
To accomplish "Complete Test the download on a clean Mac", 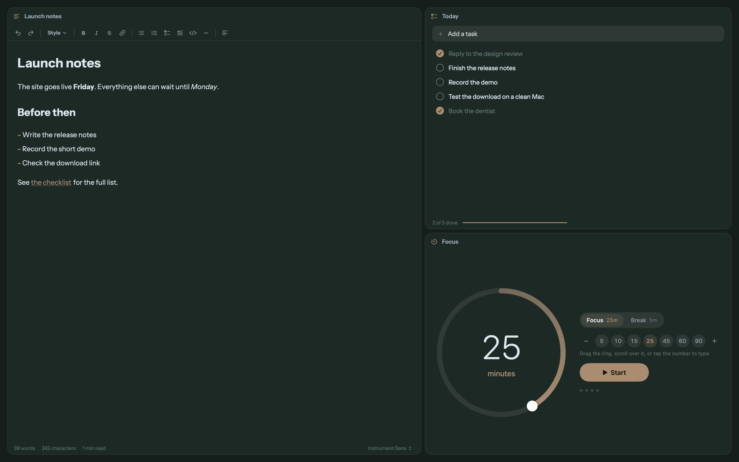I will 440,96.
